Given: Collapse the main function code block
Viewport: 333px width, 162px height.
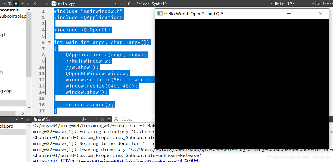Looking at the screenshot, I should [49, 42].
